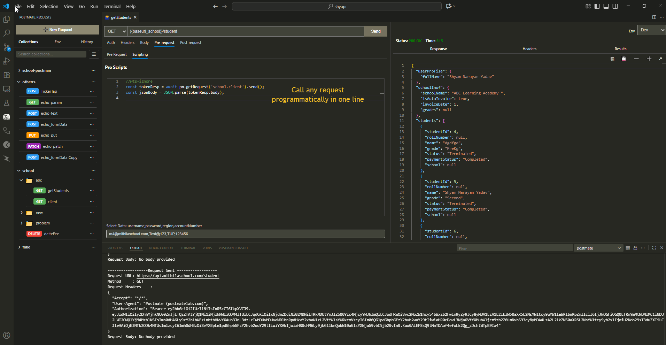Open the Terminal menu
This screenshot has width=666, height=345.
pyautogui.click(x=112, y=6)
